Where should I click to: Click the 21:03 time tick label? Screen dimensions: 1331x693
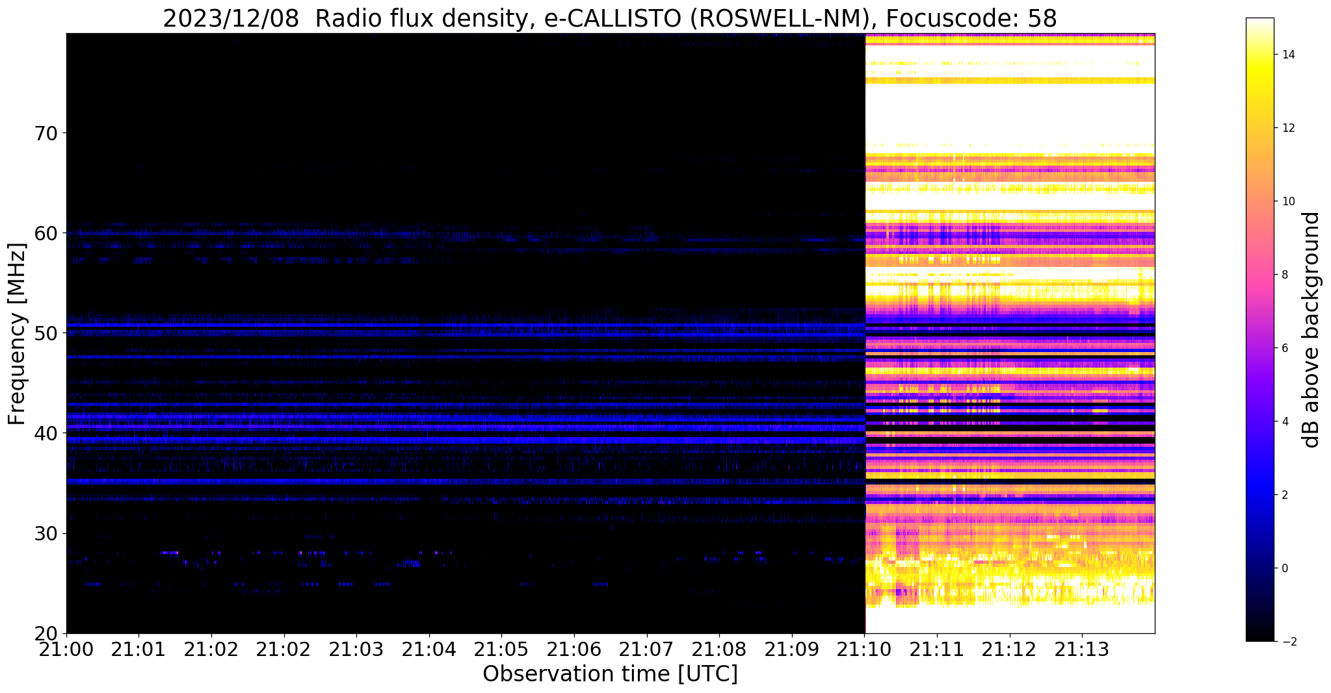click(x=356, y=648)
